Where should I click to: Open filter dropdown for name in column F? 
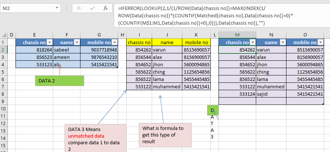point(77,43)
